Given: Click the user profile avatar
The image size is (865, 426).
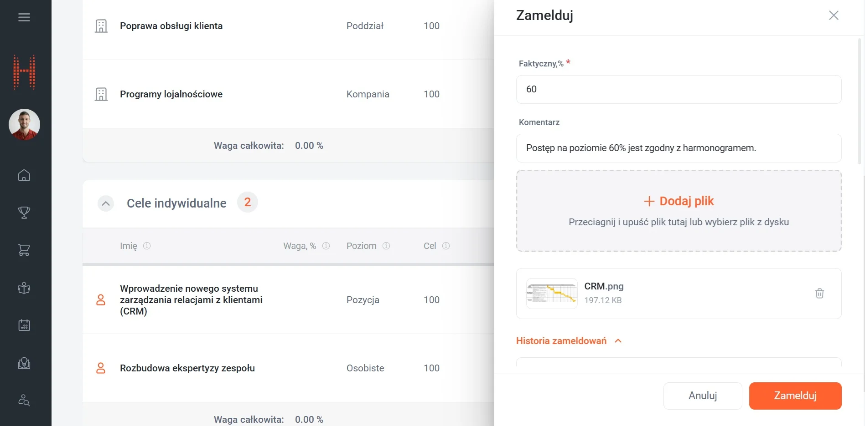Looking at the screenshot, I should pos(24,124).
